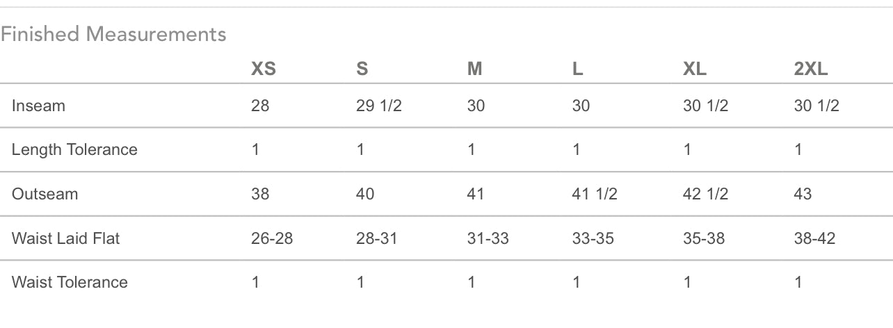Click the 29 1/2 inseam value for S

point(379,106)
